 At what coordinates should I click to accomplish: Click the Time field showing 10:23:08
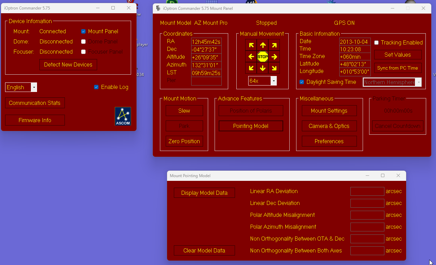pyautogui.click(x=355, y=50)
